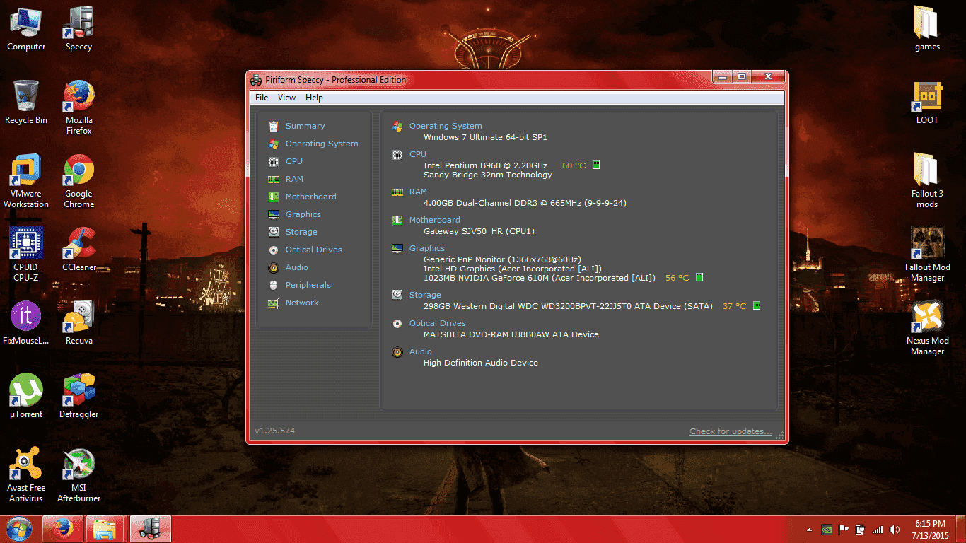Select the Defraggler desktop shortcut
Viewport: 966px width, 543px height.
(79, 397)
